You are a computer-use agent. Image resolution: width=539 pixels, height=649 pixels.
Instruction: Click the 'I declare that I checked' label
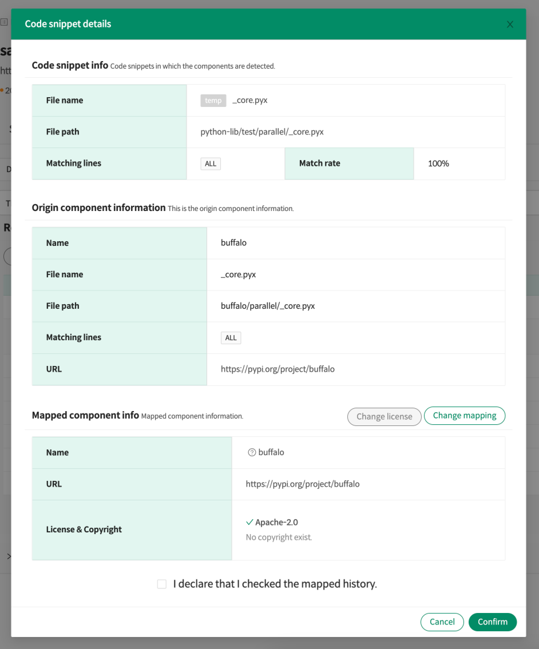275,584
